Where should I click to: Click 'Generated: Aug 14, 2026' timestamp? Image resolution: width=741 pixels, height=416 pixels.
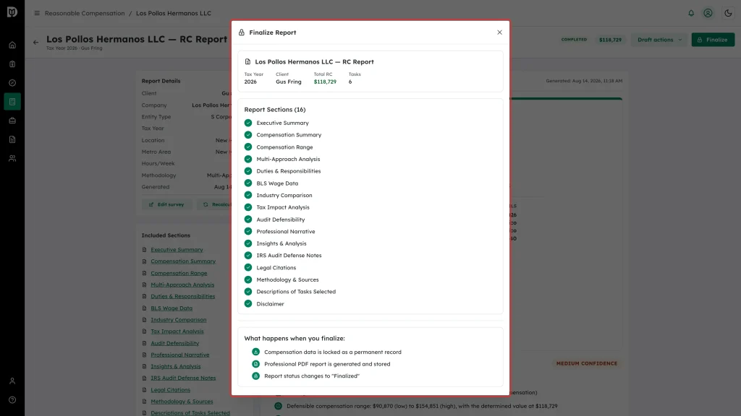click(x=584, y=81)
